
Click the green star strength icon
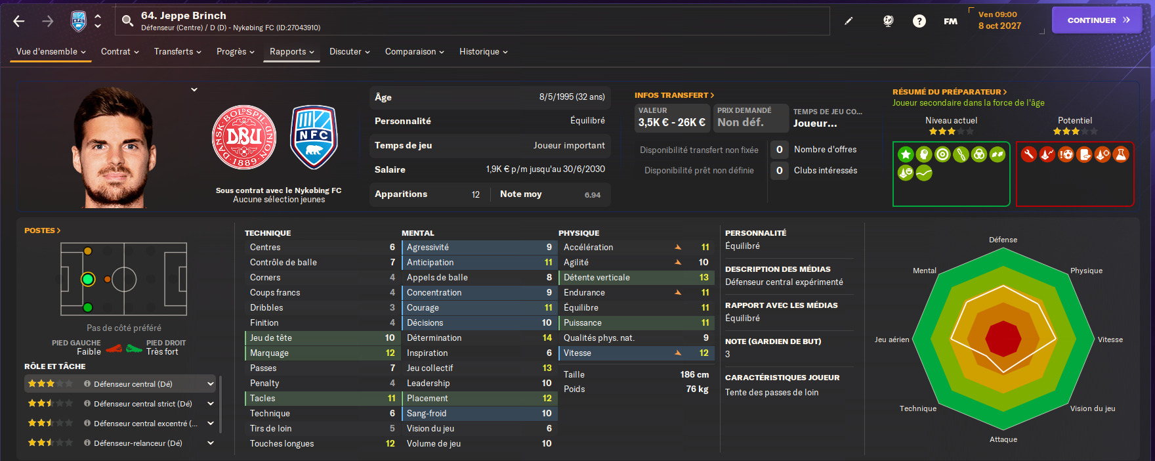click(906, 154)
